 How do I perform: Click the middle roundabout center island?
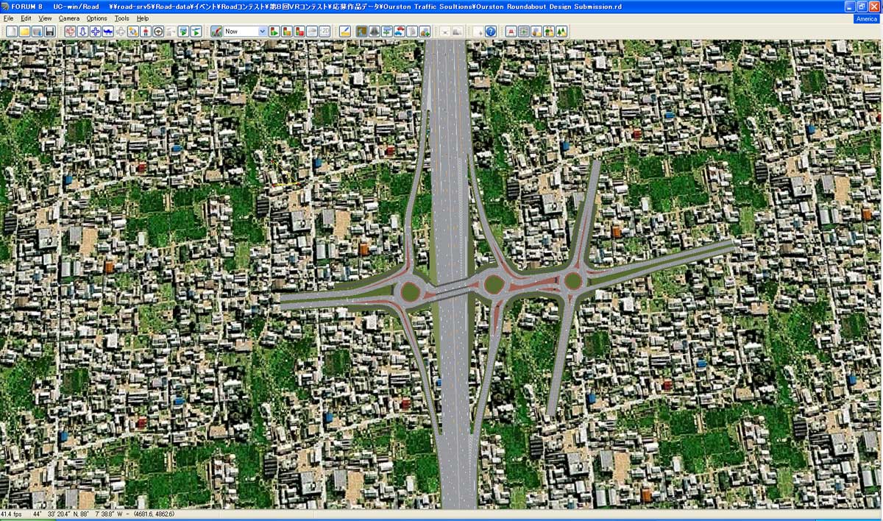[493, 283]
